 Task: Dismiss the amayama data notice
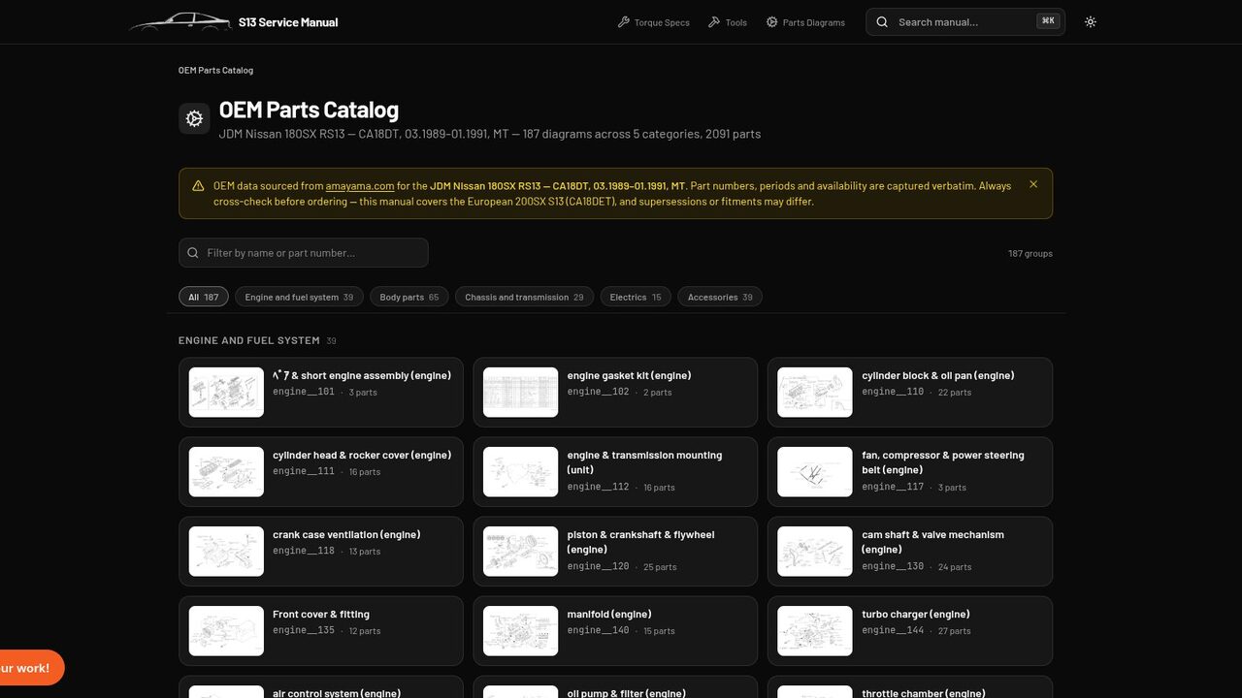1033,184
